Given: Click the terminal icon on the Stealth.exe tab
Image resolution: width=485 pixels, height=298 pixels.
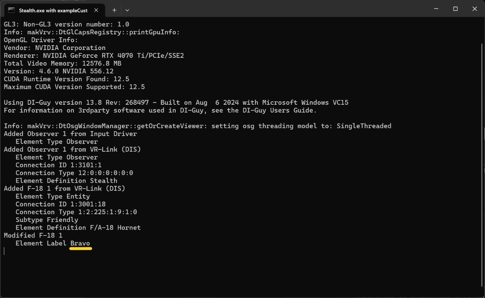Looking at the screenshot, I should tap(11, 10).
